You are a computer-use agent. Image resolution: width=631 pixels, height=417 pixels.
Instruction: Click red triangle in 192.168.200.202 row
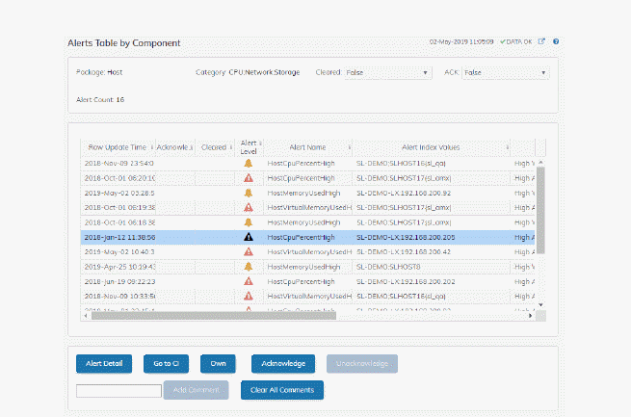[249, 281]
